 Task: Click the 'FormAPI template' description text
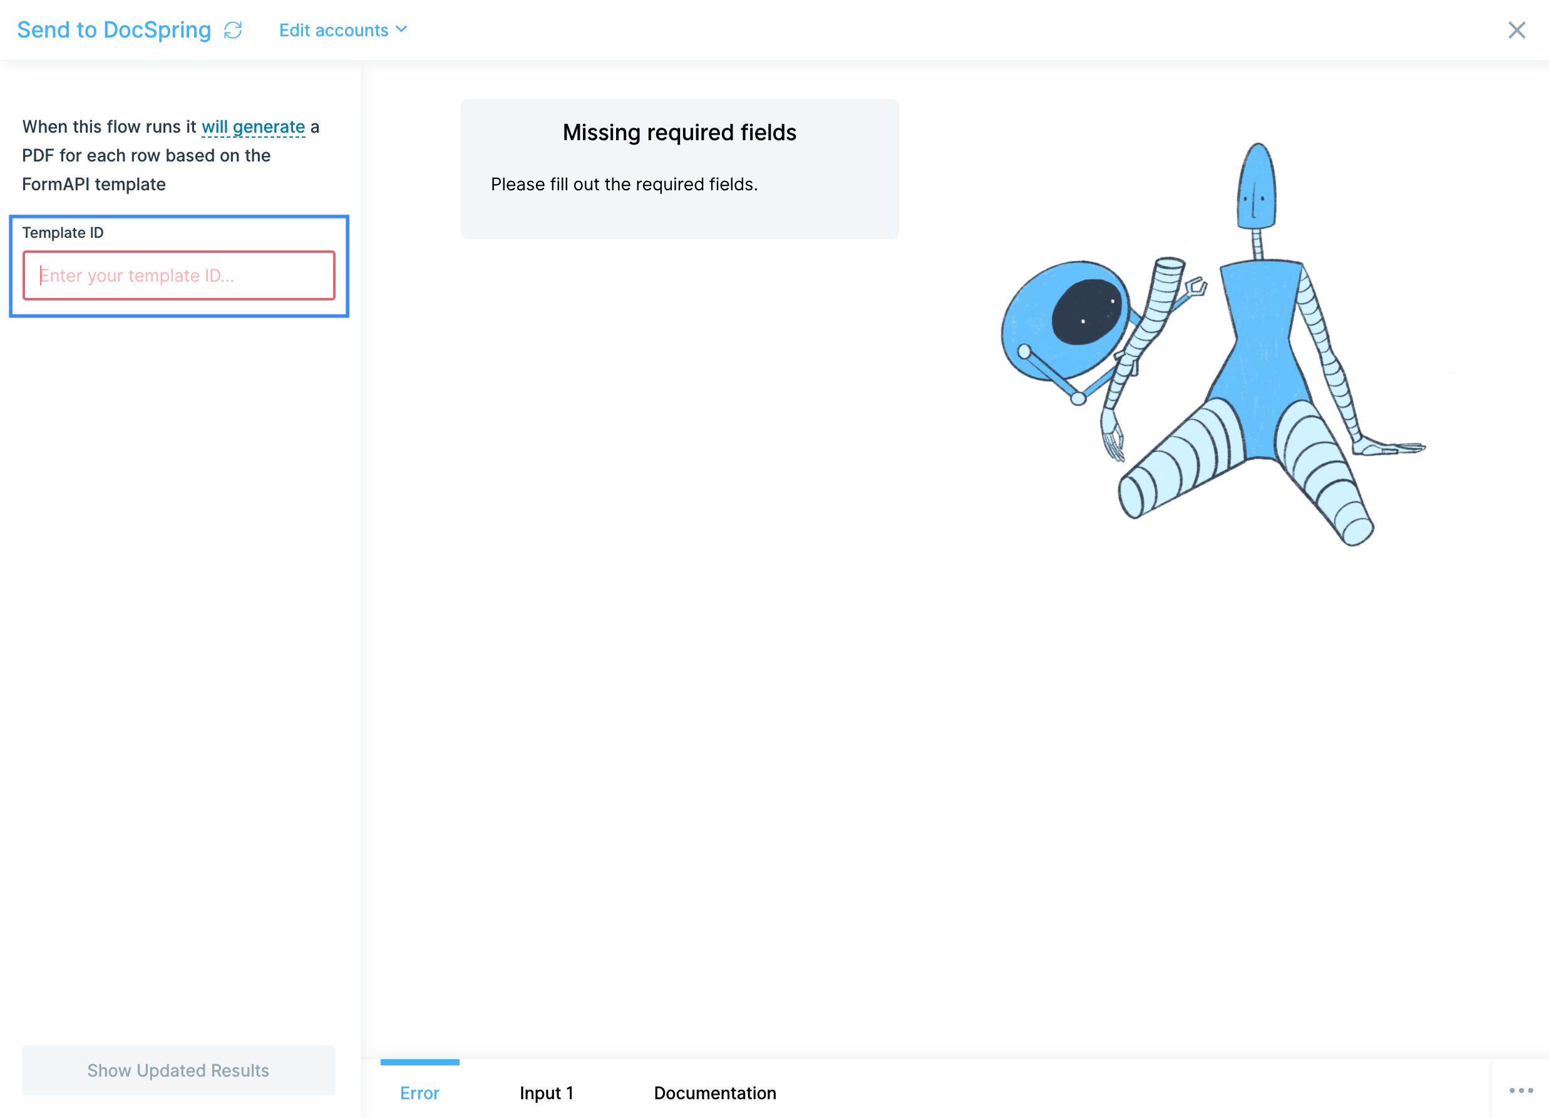[93, 185]
